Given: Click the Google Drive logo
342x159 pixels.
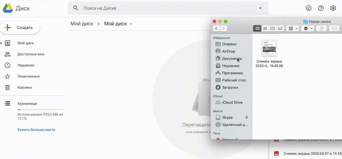Looking at the screenshot, I should click(x=8, y=8).
